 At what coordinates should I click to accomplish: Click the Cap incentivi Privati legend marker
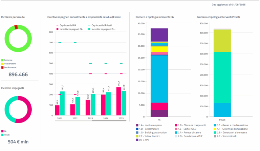[89, 25]
